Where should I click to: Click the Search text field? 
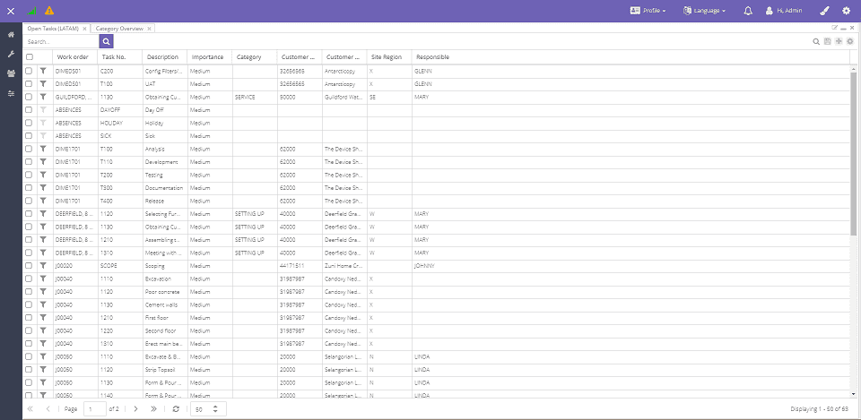(62, 41)
